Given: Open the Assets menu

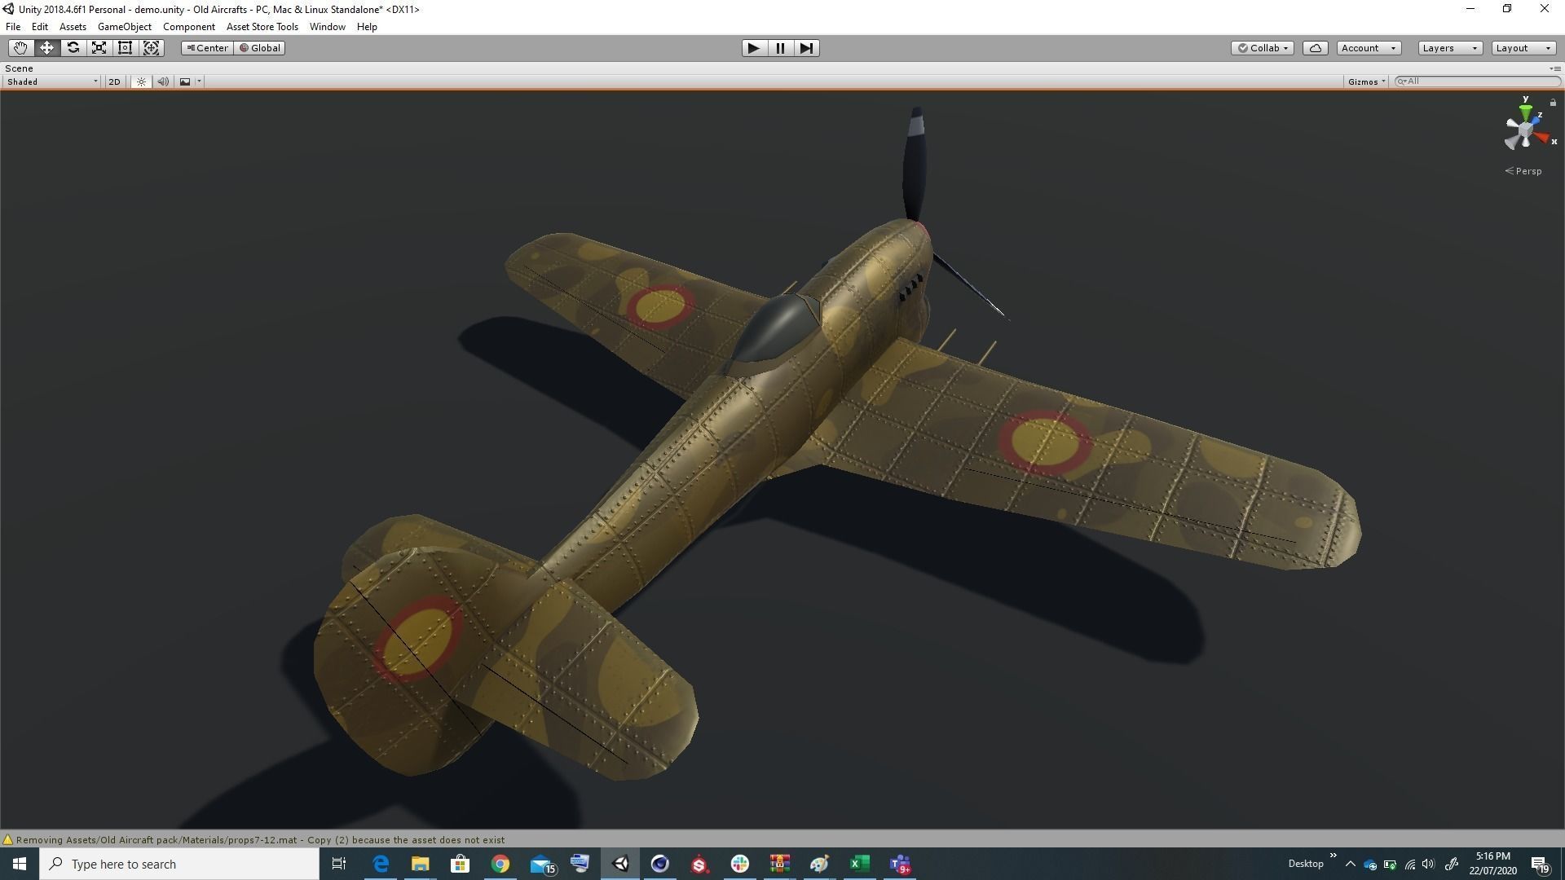Looking at the screenshot, I should (x=73, y=27).
